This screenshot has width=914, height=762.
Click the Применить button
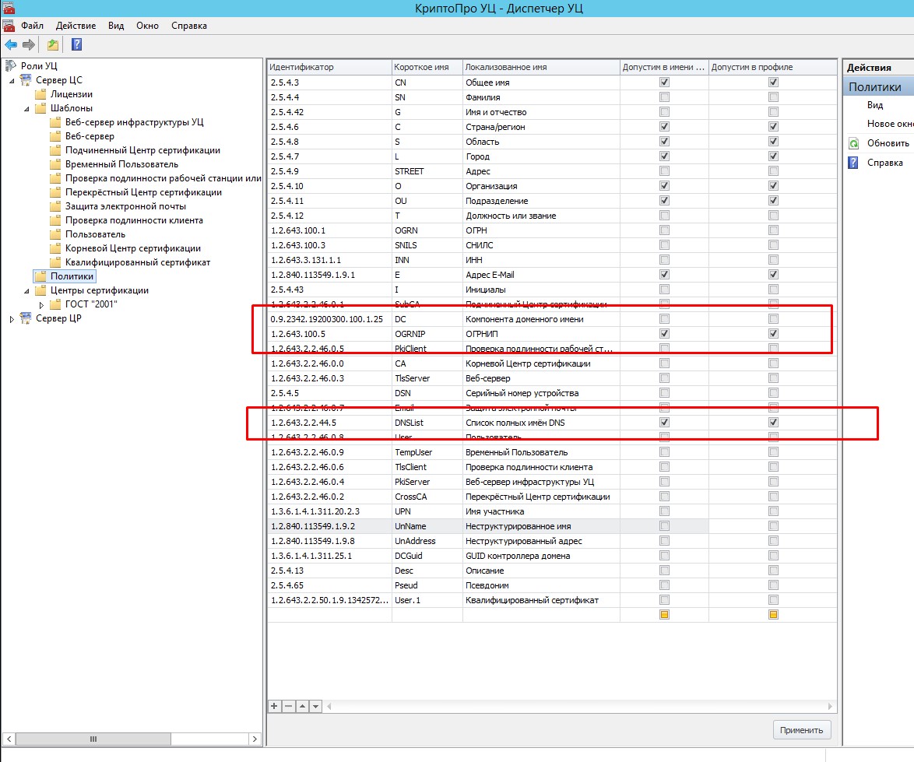[x=801, y=730]
